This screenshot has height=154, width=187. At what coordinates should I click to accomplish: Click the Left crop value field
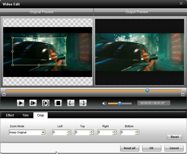pyautogui.click(x=60, y=132)
